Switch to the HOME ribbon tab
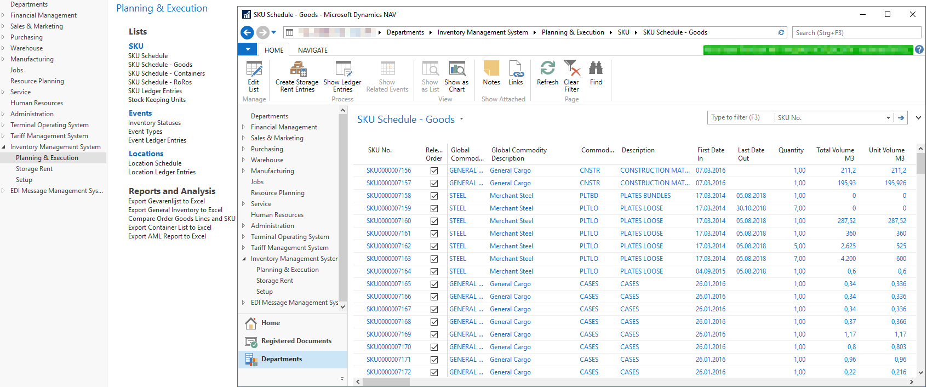The image size is (927, 387). tap(274, 50)
